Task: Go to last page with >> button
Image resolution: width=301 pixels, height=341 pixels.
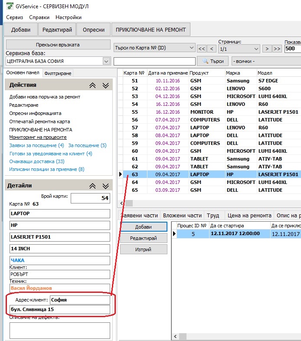Action: point(277,49)
